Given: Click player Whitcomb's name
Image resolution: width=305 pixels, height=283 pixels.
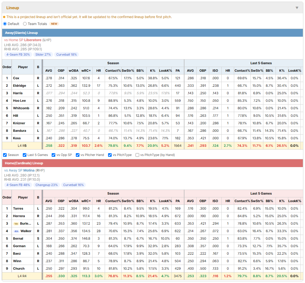Looking at the screenshot, I should click(x=21, y=108).
